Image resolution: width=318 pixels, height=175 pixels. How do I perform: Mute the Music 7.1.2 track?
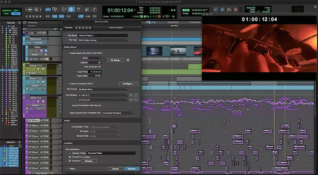(43, 82)
